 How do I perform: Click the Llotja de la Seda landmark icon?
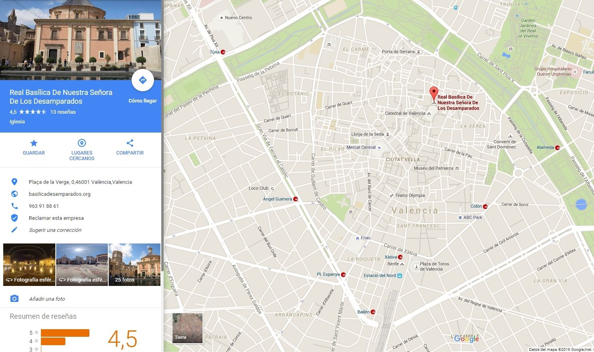click(x=387, y=135)
